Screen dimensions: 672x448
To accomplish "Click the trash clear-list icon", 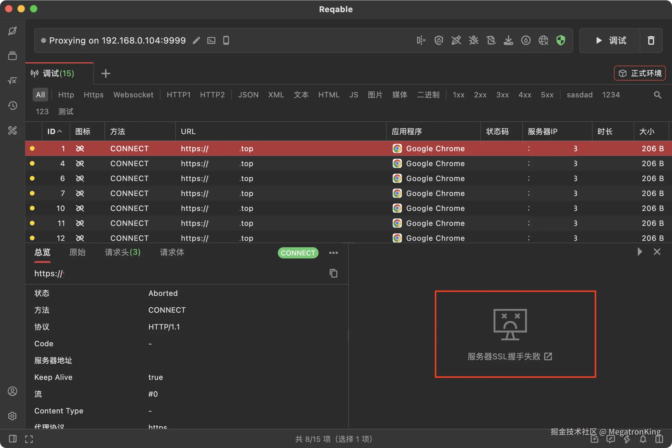I will (651, 40).
